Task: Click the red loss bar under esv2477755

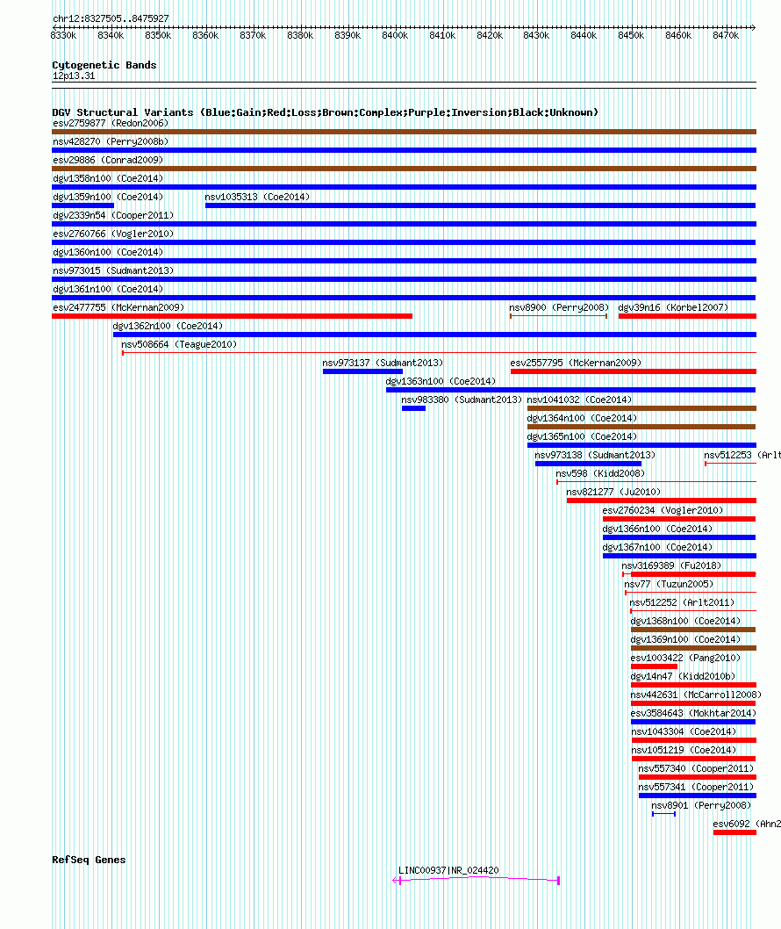Action: coord(233,316)
